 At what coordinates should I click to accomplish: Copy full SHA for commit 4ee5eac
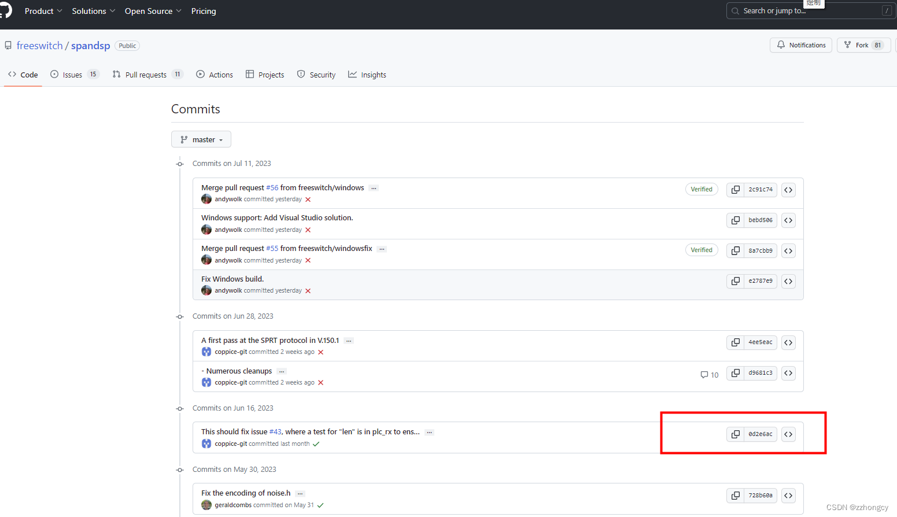click(x=735, y=342)
